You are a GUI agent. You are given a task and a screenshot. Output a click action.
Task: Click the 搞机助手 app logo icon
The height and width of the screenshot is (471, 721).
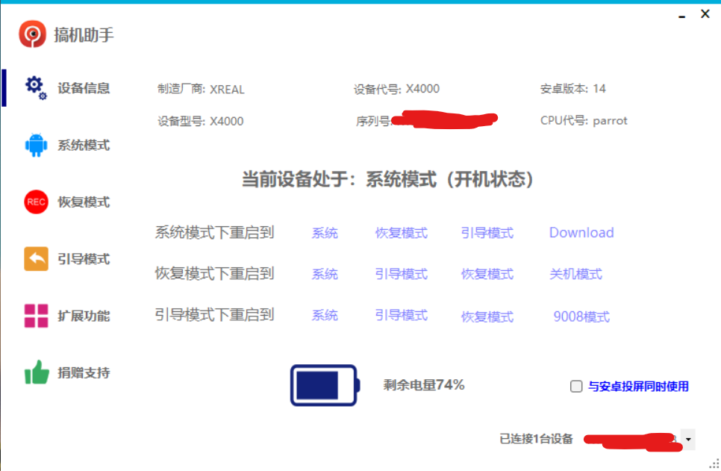(33, 34)
